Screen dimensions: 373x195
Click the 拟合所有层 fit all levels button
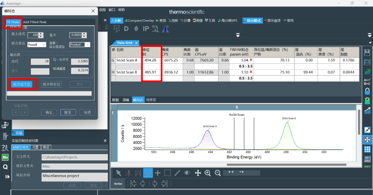[51, 84]
